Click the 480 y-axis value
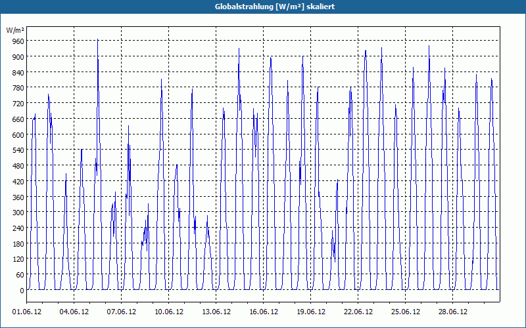Screen dimensions: 526x328 tap(18, 166)
